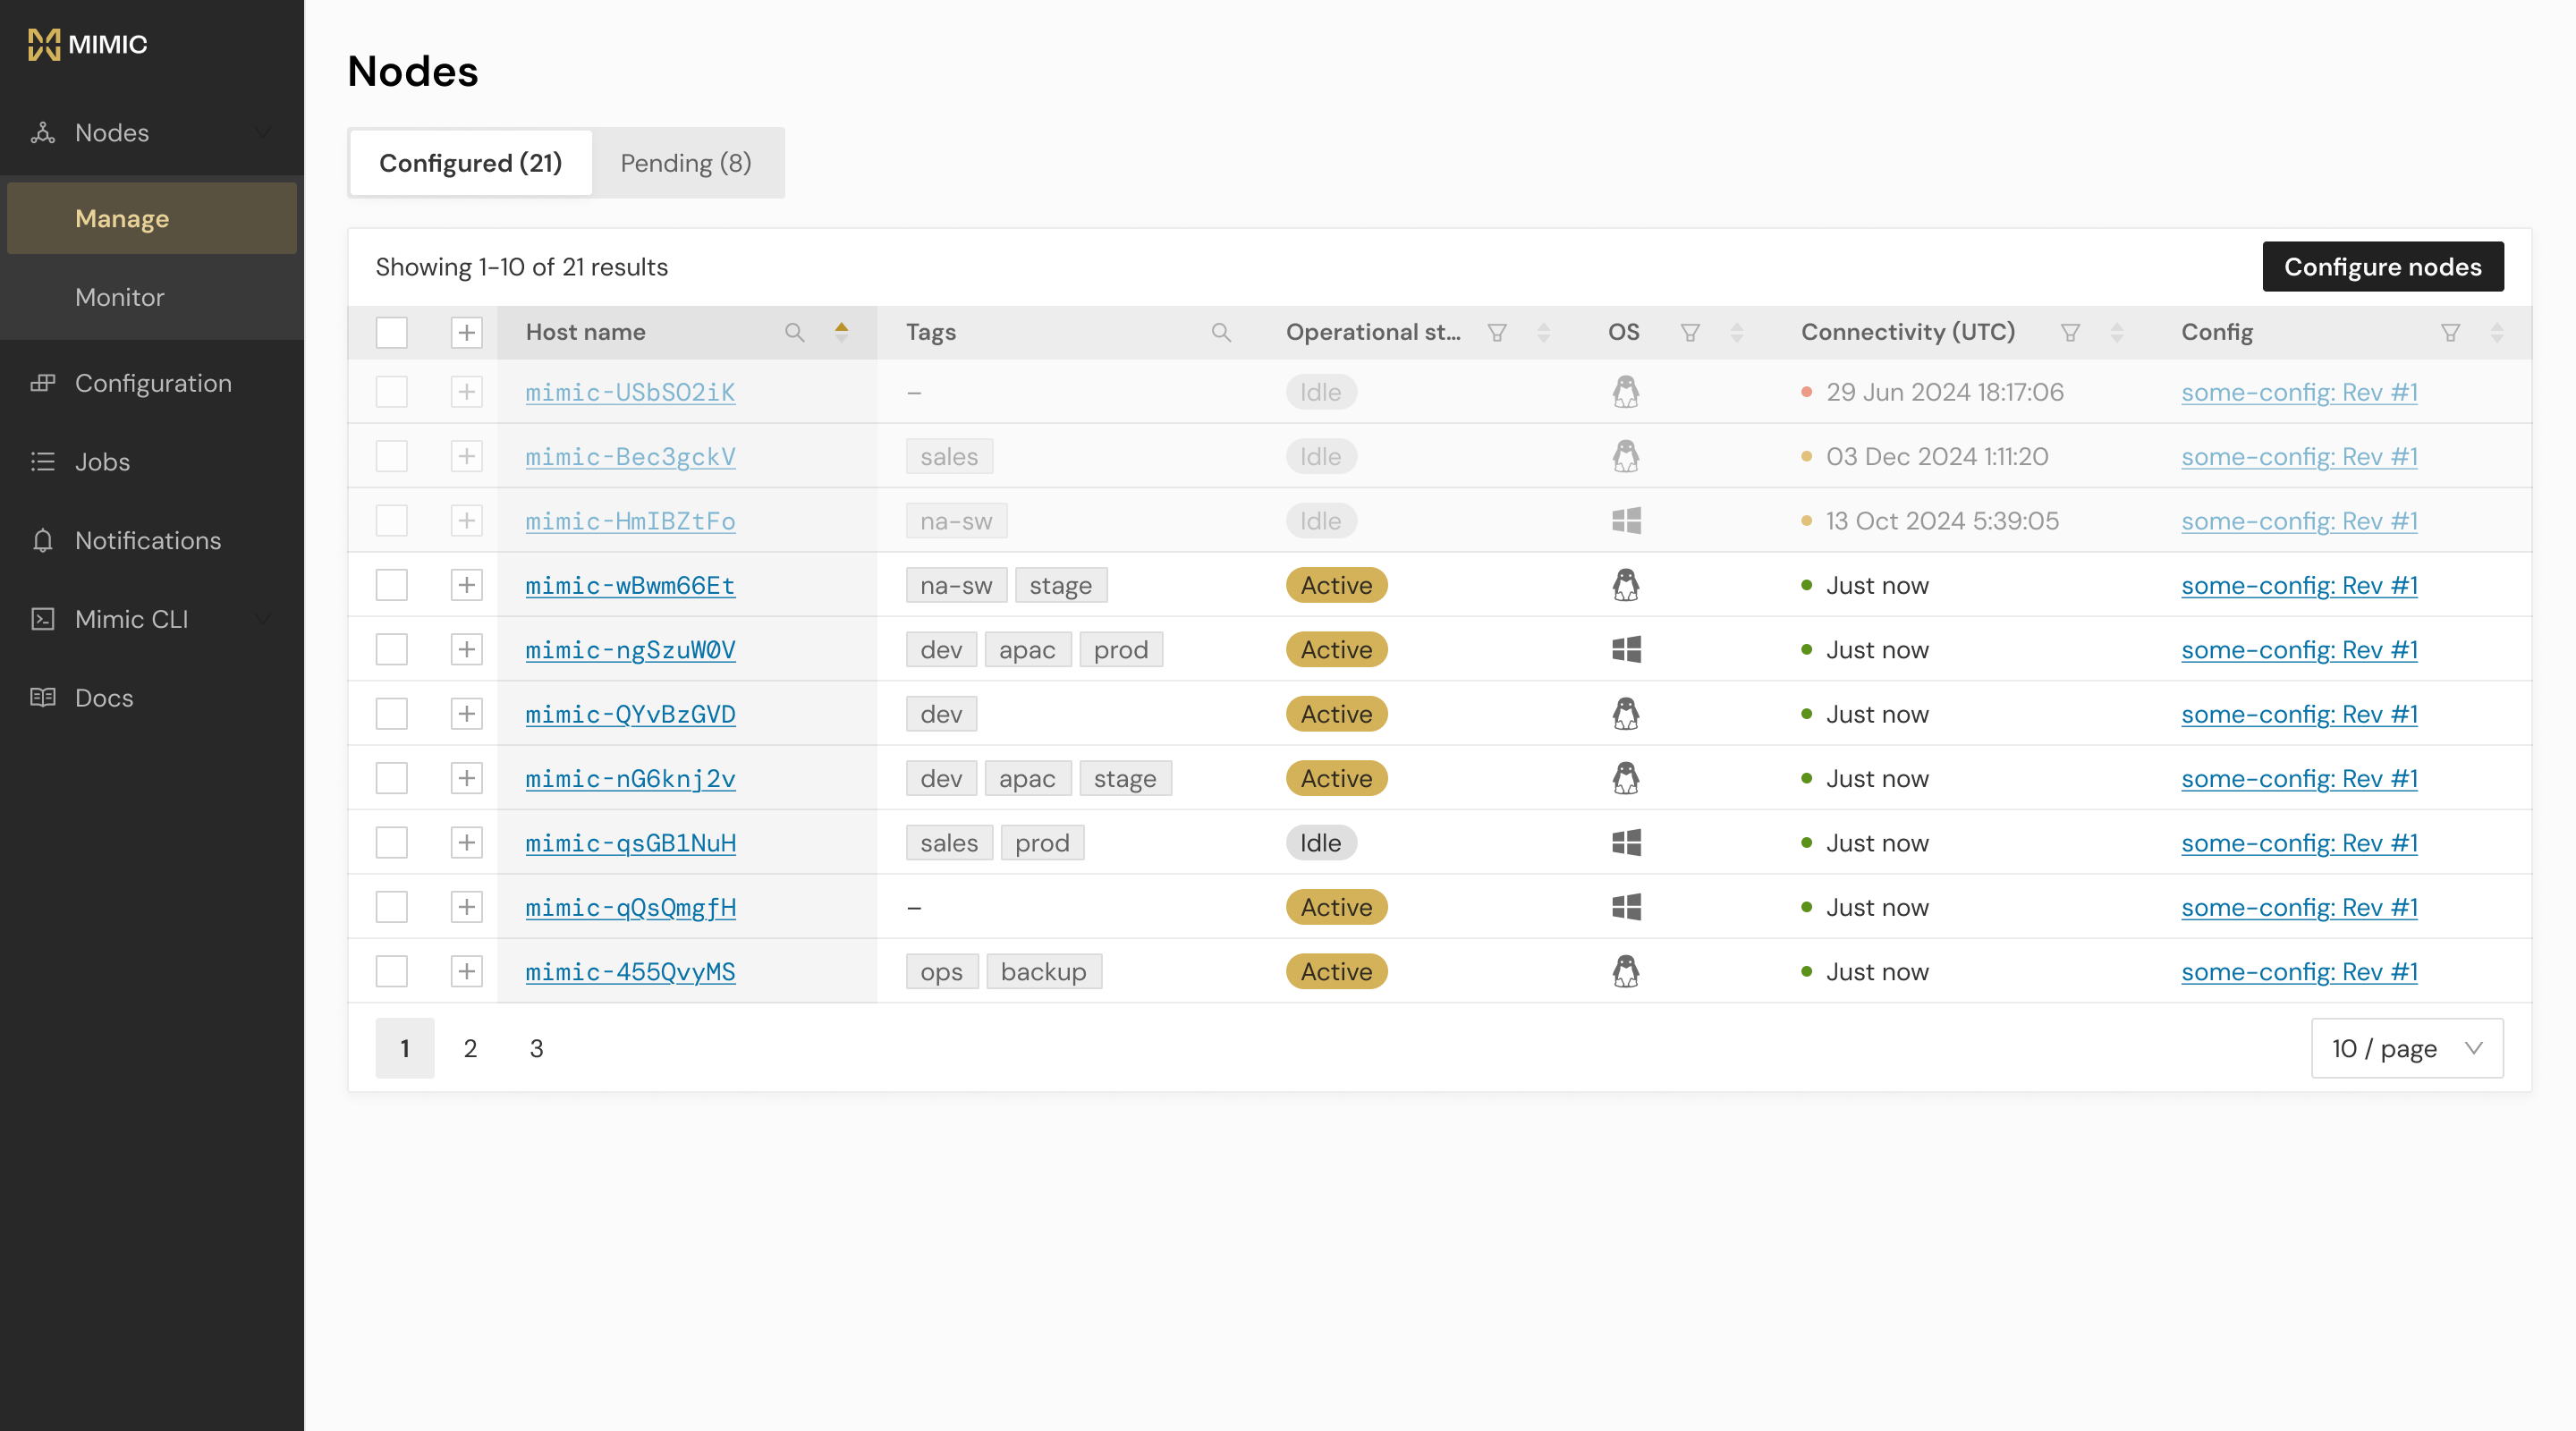The width and height of the screenshot is (2576, 1431).
Task: Go to pagination page 2
Action: pos(470,1048)
